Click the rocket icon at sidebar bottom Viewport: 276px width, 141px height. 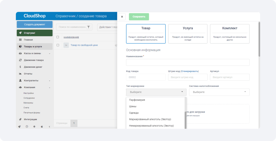tap(19, 126)
